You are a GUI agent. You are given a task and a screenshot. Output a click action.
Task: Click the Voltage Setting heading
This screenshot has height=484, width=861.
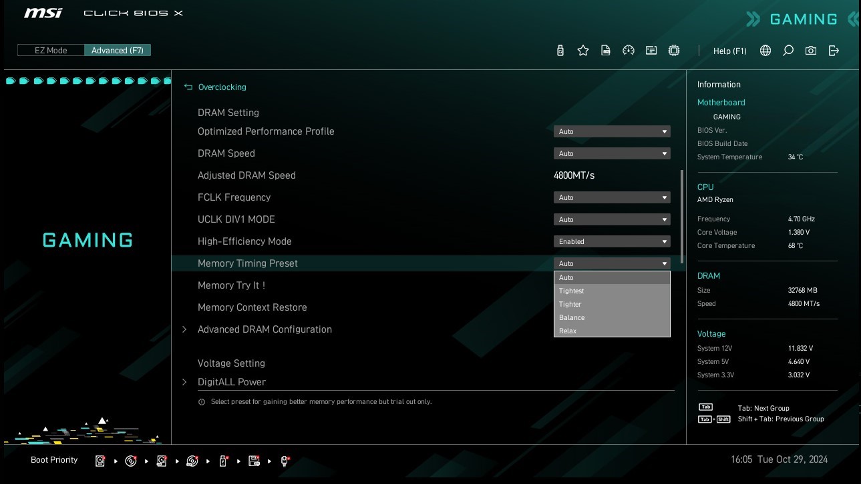231,363
